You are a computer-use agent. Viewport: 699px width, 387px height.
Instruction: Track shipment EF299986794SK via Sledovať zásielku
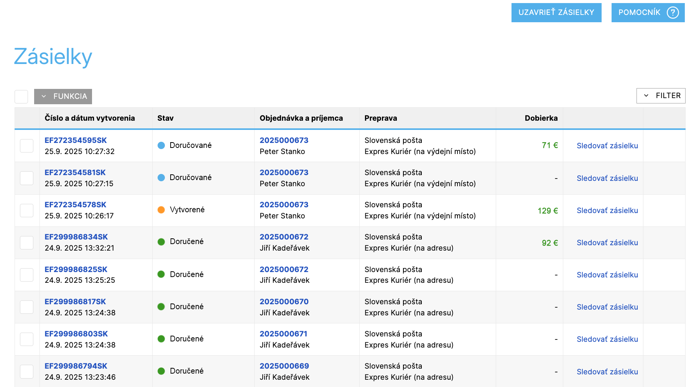[607, 372]
